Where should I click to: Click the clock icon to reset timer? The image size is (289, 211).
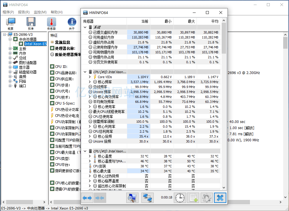(180, 198)
